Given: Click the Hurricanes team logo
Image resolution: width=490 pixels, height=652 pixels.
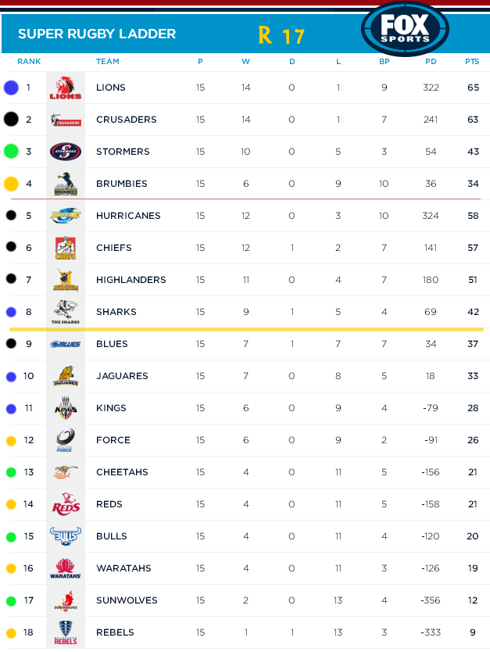Looking at the screenshot, I should pyautogui.click(x=65, y=216).
